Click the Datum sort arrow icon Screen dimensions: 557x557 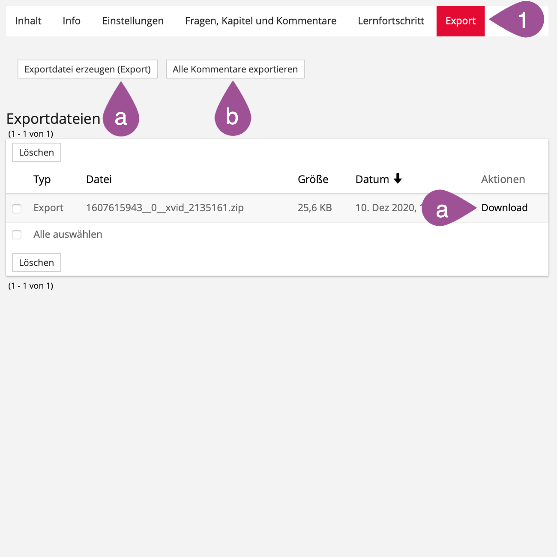(x=398, y=179)
